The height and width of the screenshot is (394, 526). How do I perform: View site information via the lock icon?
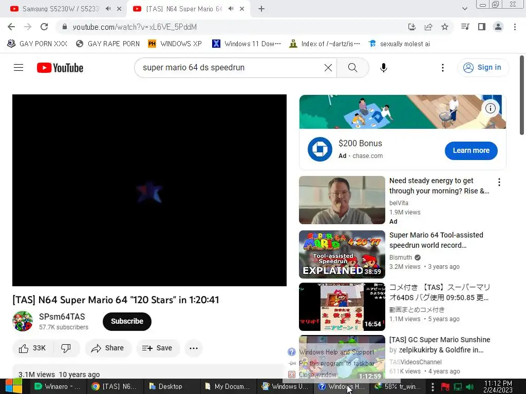(x=65, y=27)
